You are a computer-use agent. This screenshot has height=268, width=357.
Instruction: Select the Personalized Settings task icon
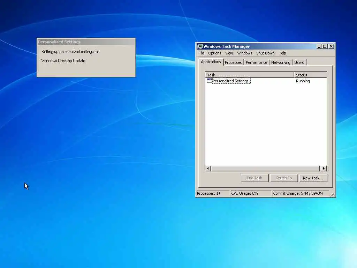pyautogui.click(x=209, y=81)
